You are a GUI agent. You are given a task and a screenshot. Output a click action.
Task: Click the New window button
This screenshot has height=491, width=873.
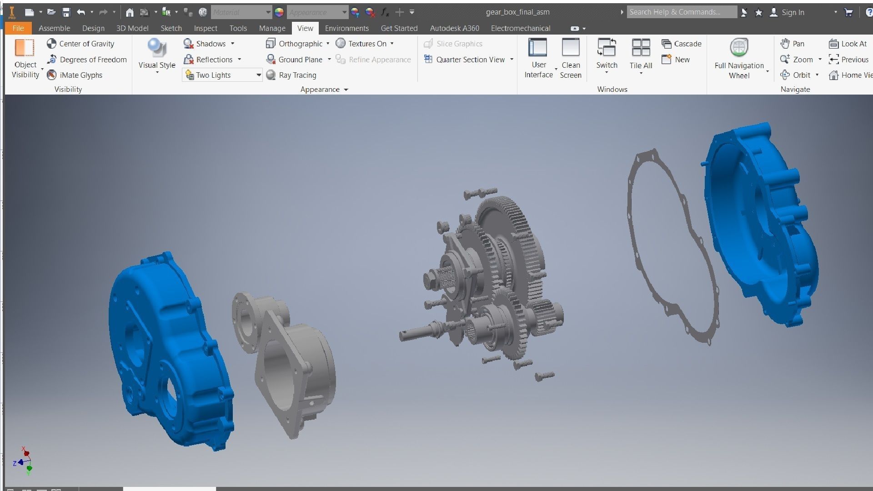[676, 59]
